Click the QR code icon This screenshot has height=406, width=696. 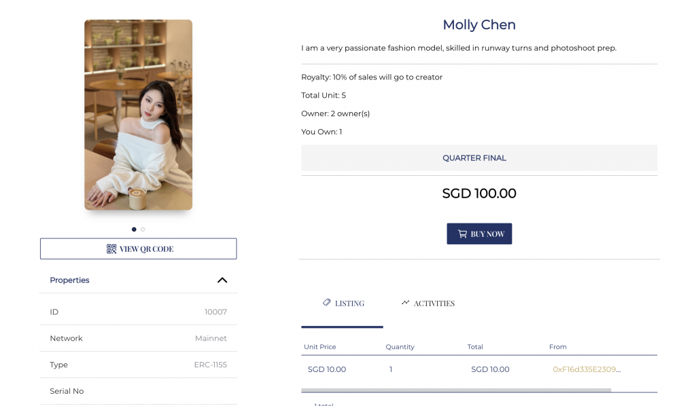point(111,248)
